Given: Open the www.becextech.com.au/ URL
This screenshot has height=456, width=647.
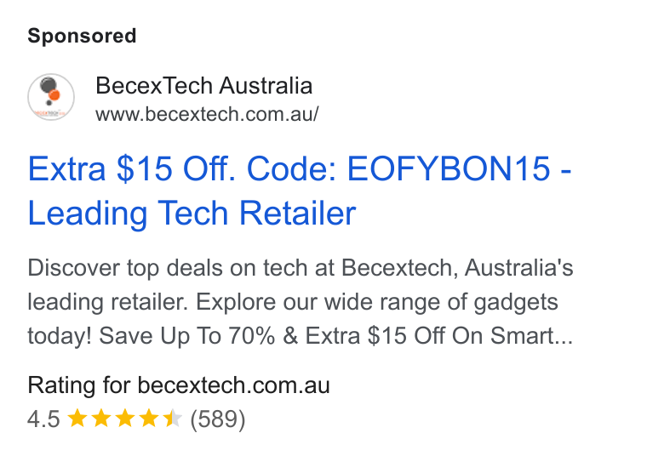Looking at the screenshot, I should coord(207,114).
